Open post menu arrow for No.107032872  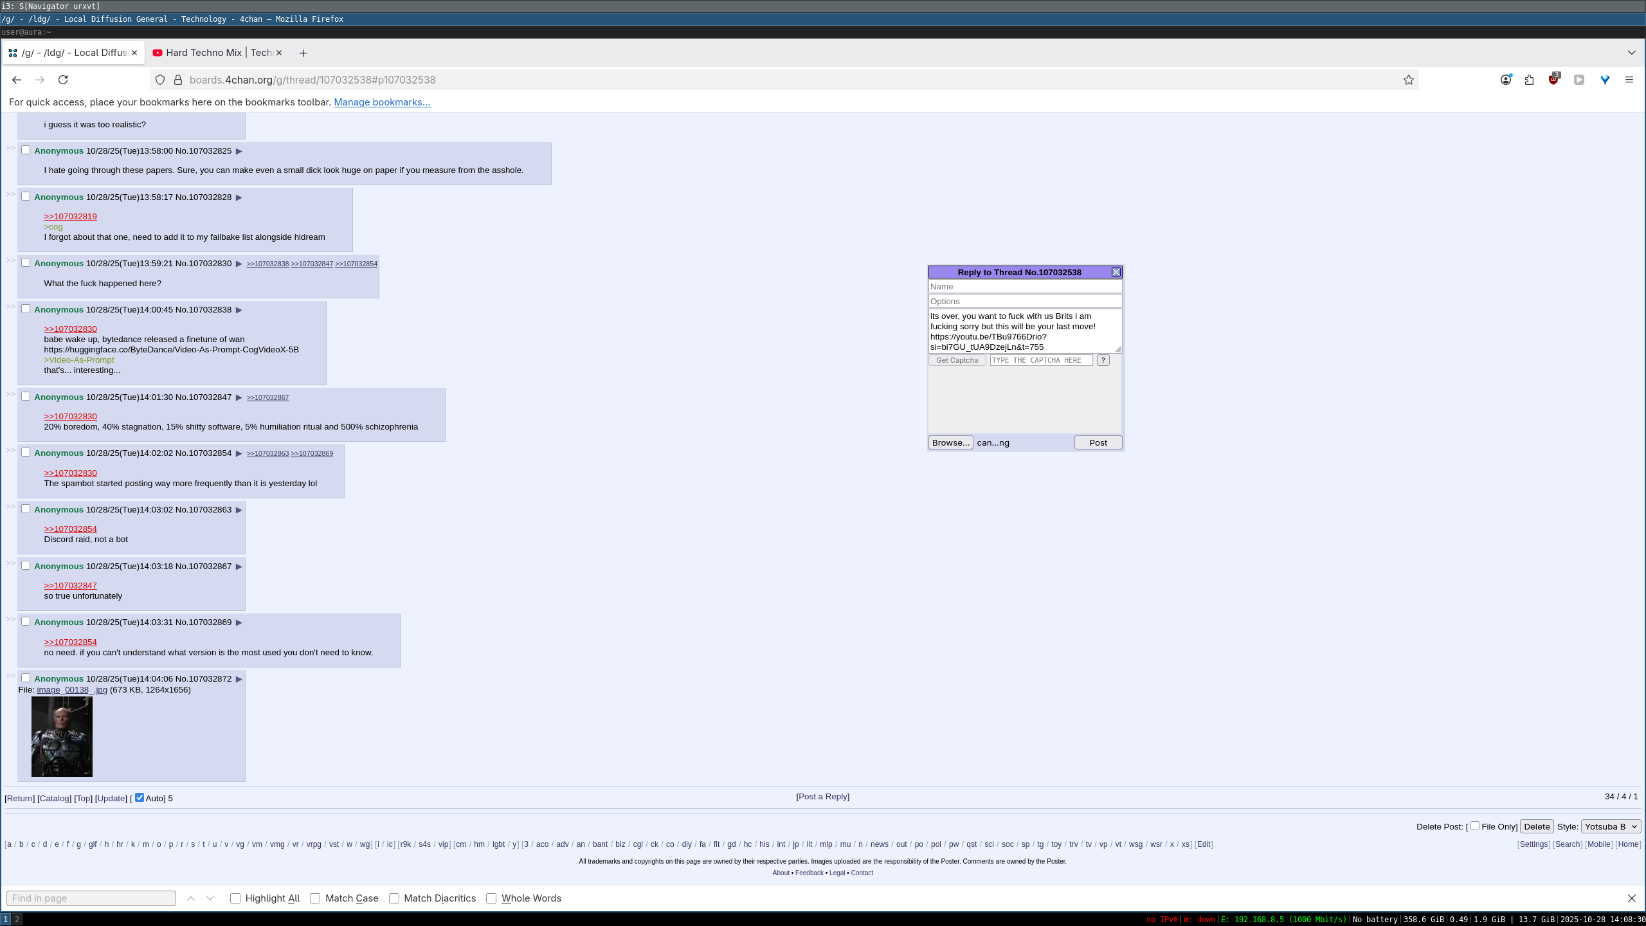(x=239, y=679)
